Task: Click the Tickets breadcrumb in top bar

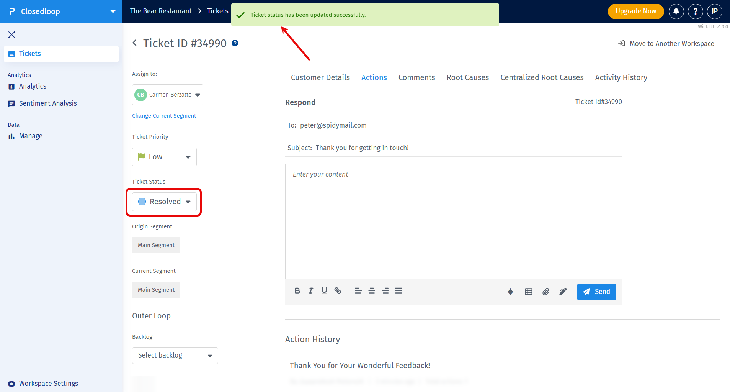Action: pos(218,11)
